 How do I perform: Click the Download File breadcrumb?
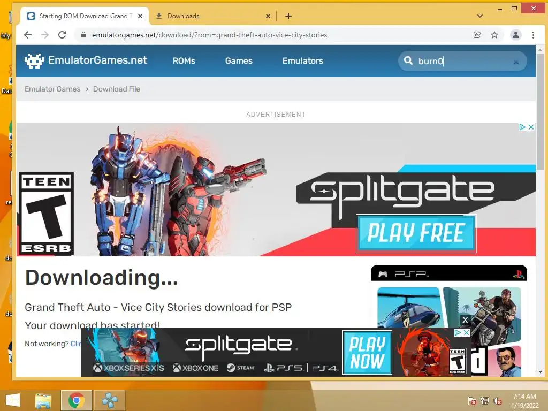pos(116,89)
